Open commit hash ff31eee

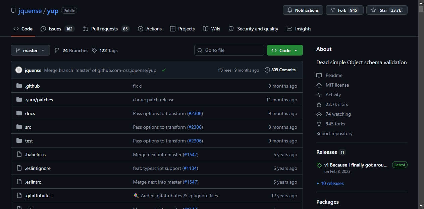tap(224, 70)
